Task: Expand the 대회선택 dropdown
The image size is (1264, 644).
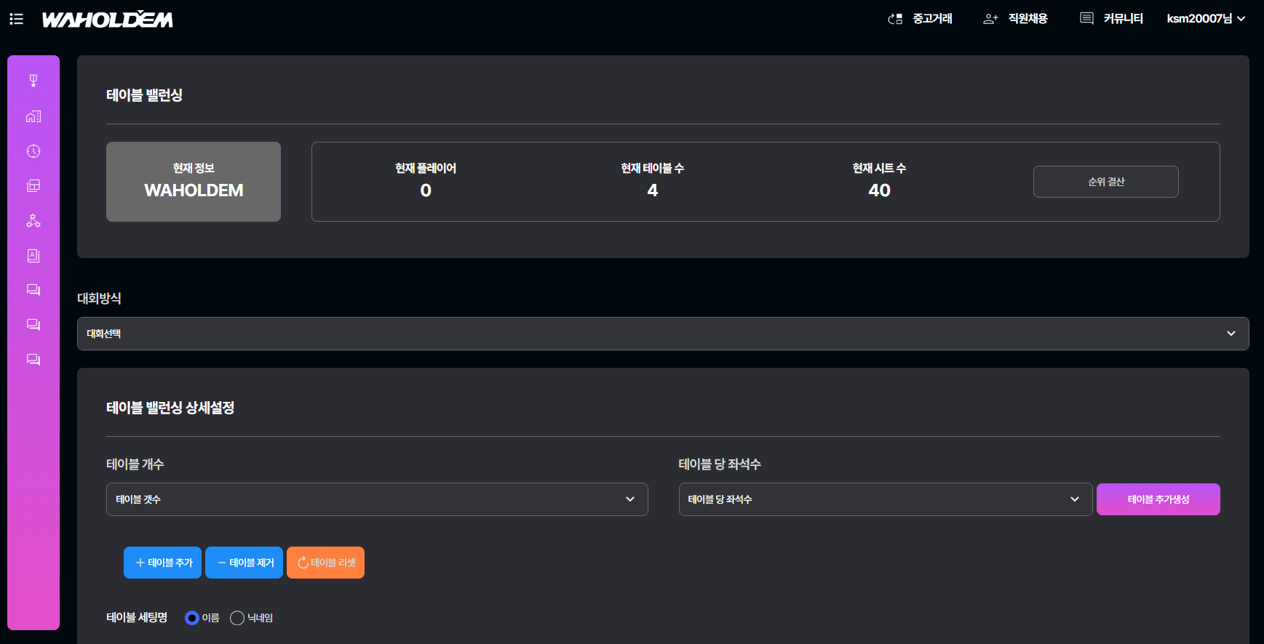Action: 662,334
